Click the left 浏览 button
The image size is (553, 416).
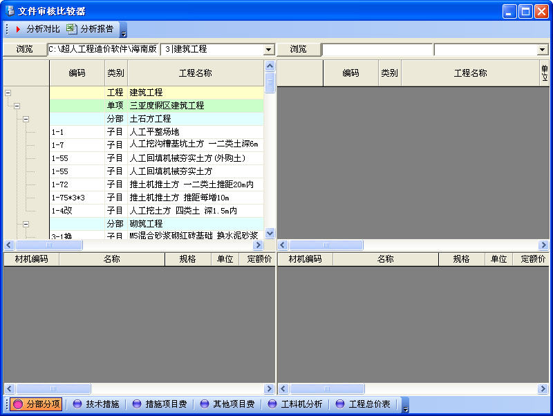tap(25, 49)
